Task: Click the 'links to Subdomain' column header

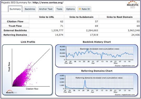Action: point(81,17)
